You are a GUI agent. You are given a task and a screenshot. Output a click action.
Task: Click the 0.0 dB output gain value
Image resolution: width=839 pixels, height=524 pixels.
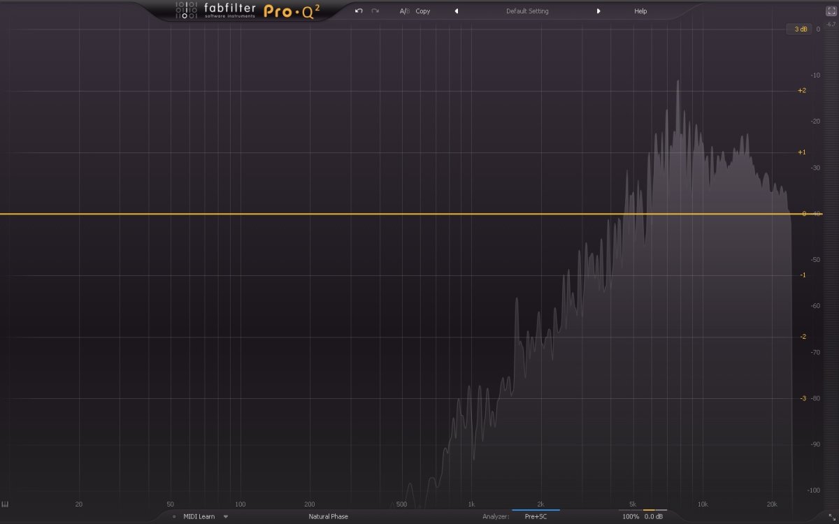pyautogui.click(x=654, y=517)
